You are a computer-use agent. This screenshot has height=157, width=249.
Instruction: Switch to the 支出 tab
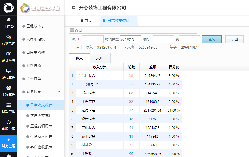pyautogui.click(x=100, y=58)
